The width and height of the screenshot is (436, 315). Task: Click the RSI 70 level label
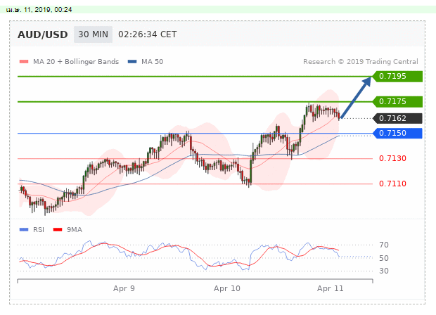click(x=384, y=245)
